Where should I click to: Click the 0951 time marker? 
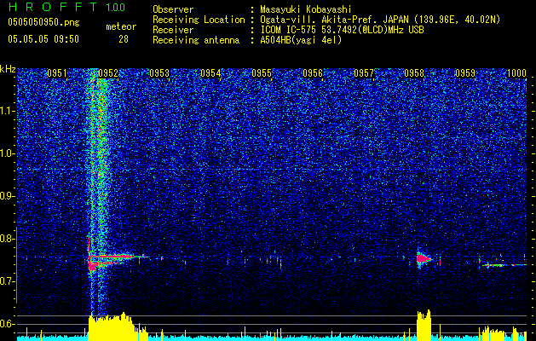pos(57,73)
